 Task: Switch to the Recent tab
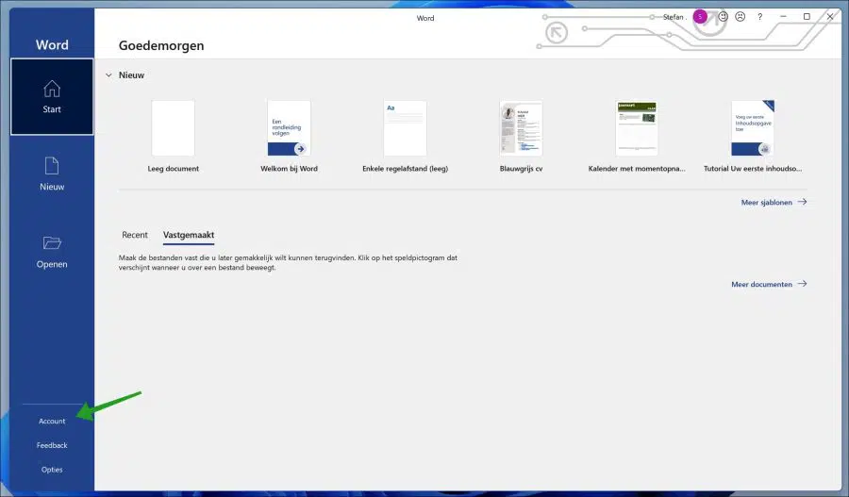pyautogui.click(x=134, y=235)
